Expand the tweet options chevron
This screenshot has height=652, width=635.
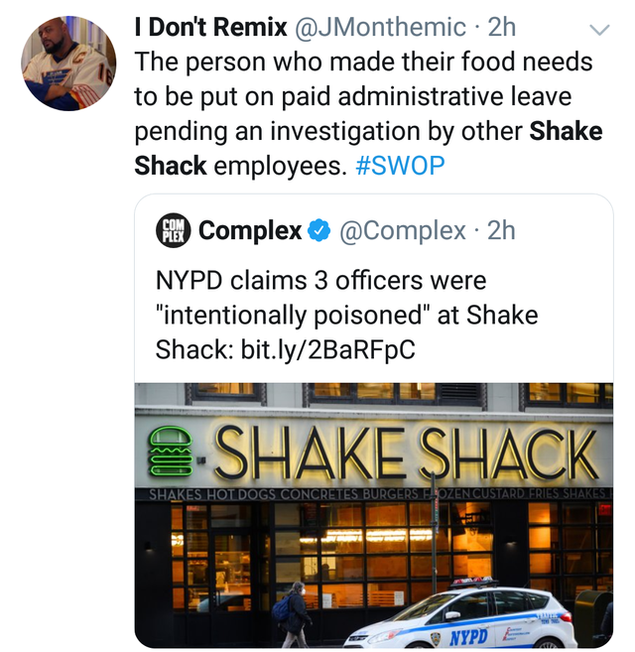598,30
